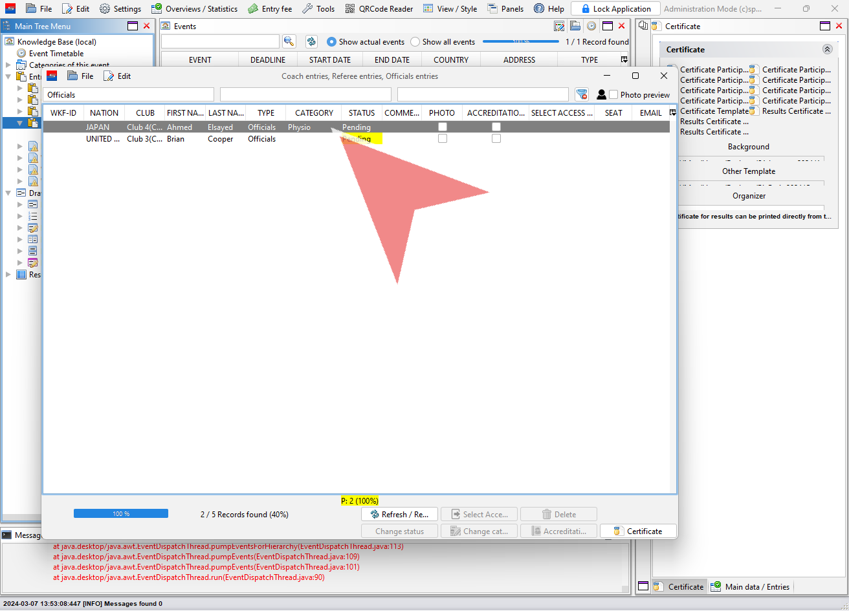Collapse the Entries tree node

(x=8, y=76)
